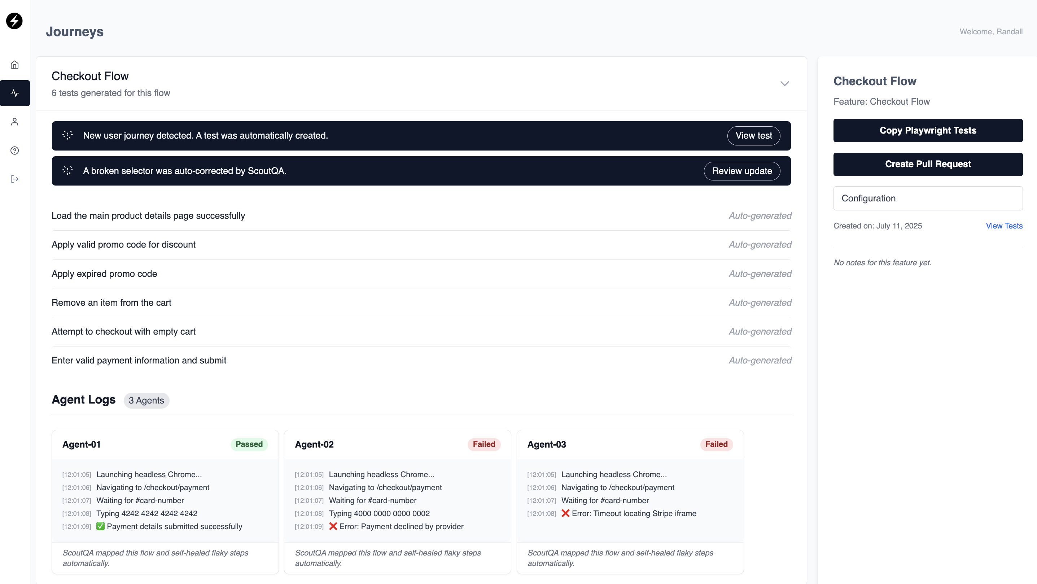Image resolution: width=1037 pixels, height=584 pixels.
Task: Collapse the Checkout Flow panel via chevron
Action: tap(784, 84)
